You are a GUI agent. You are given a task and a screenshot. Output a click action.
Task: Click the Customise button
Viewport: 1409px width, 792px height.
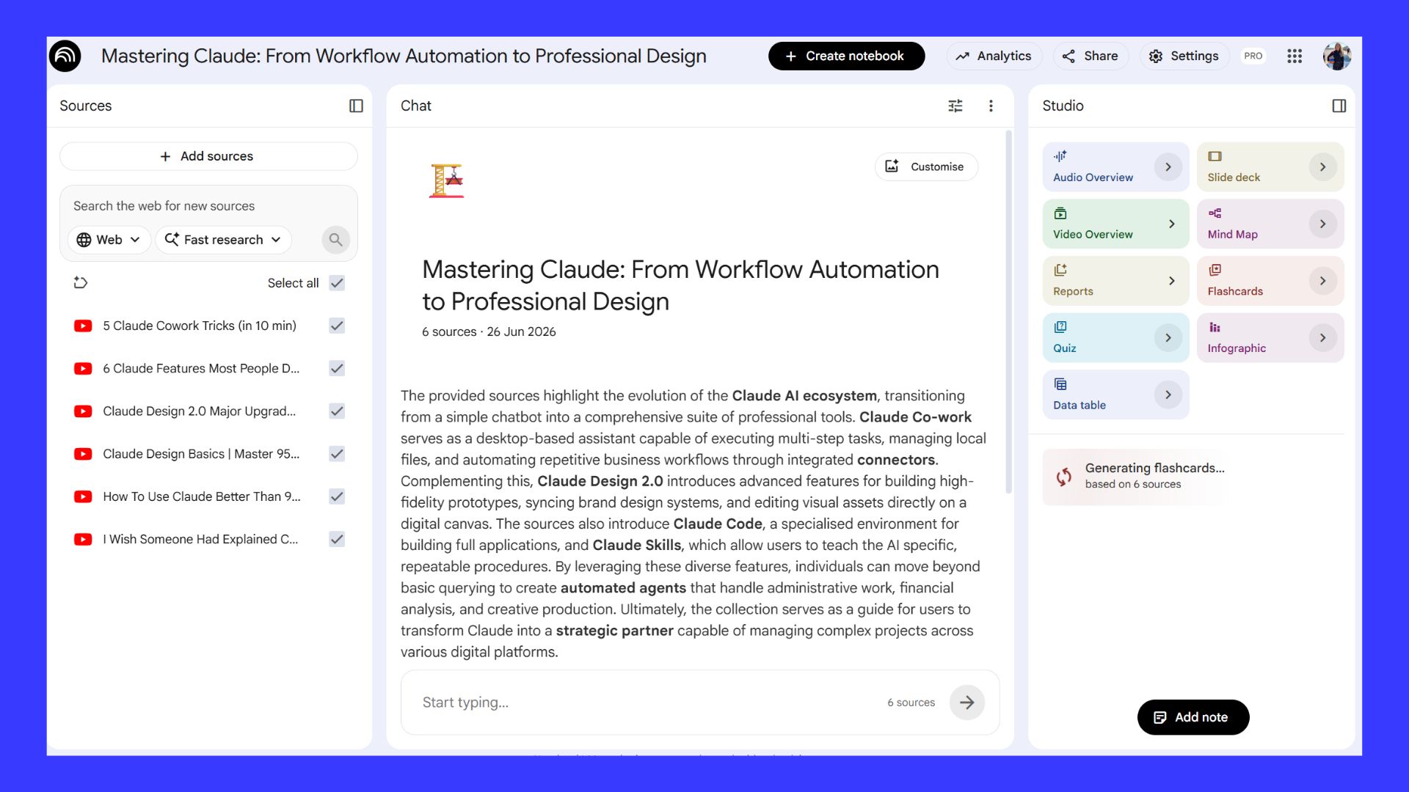926,166
